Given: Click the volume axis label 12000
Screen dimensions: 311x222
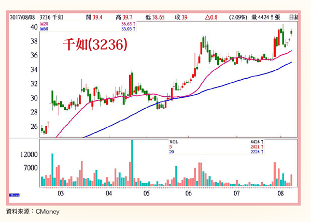Looking at the screenshot, I should tap(29, 155).
